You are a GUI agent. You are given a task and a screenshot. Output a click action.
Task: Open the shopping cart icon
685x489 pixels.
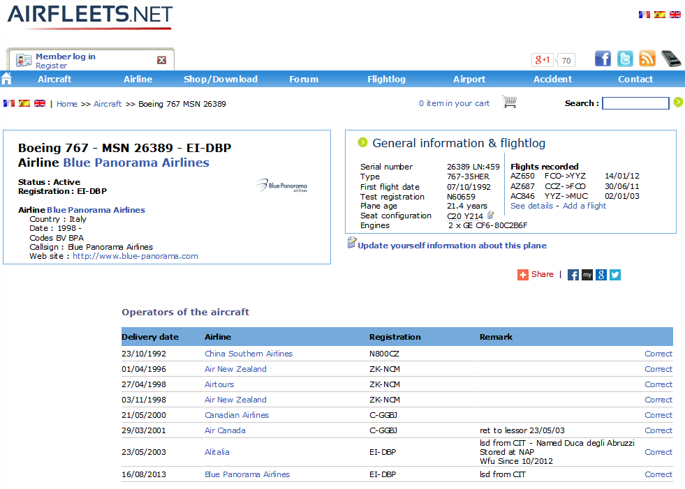509,102
